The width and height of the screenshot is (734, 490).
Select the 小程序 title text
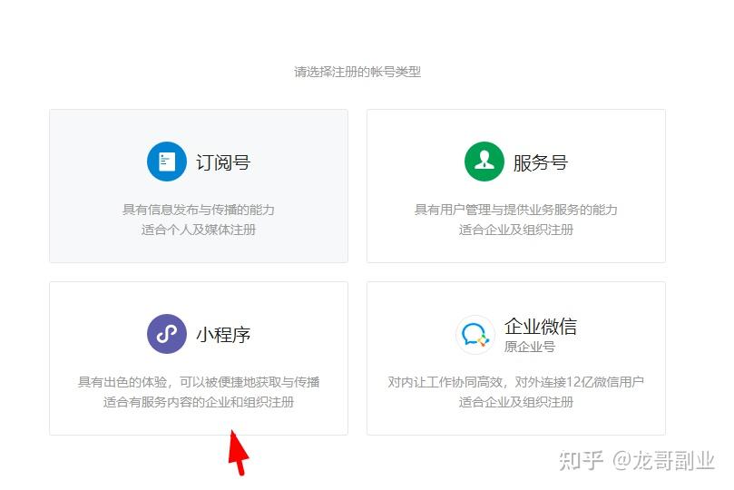pos(223,335)
